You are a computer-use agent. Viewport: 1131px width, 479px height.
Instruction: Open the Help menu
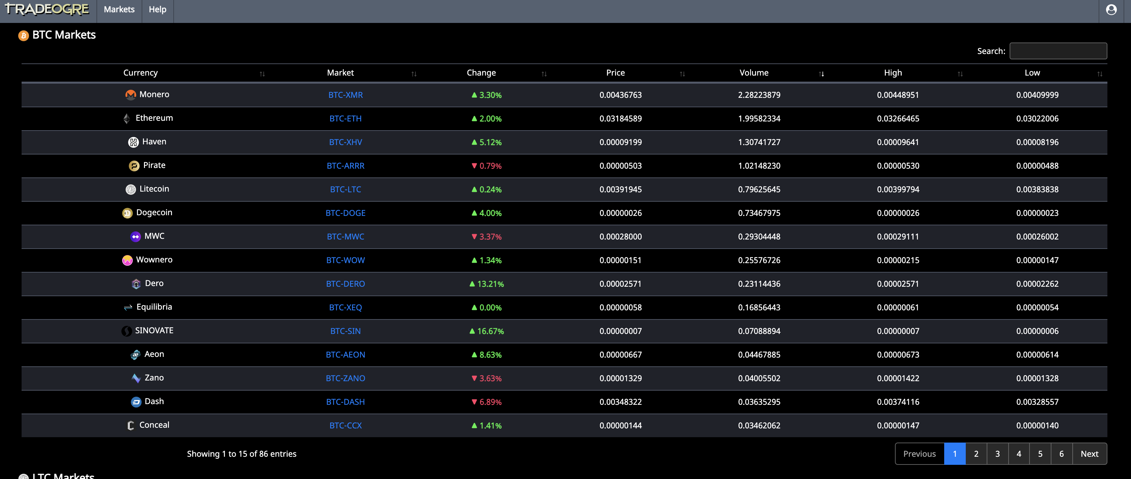point(157,10)
